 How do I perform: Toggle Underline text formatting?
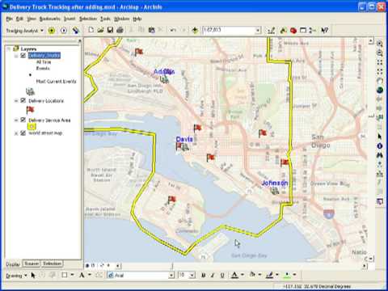point(222,275)
